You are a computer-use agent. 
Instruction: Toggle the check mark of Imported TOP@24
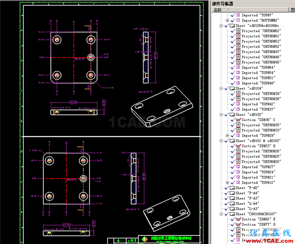[x=233, y=172]
